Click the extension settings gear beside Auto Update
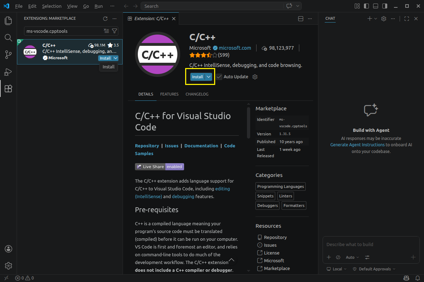The image size is (424, 282). click(x=255, y=77)
